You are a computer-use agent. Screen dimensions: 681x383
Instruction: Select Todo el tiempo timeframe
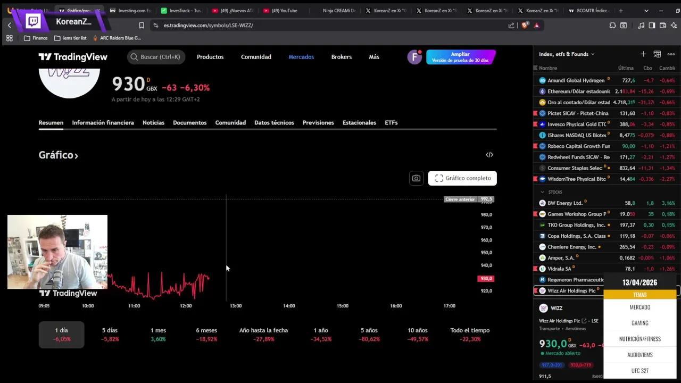pos(470,335)
